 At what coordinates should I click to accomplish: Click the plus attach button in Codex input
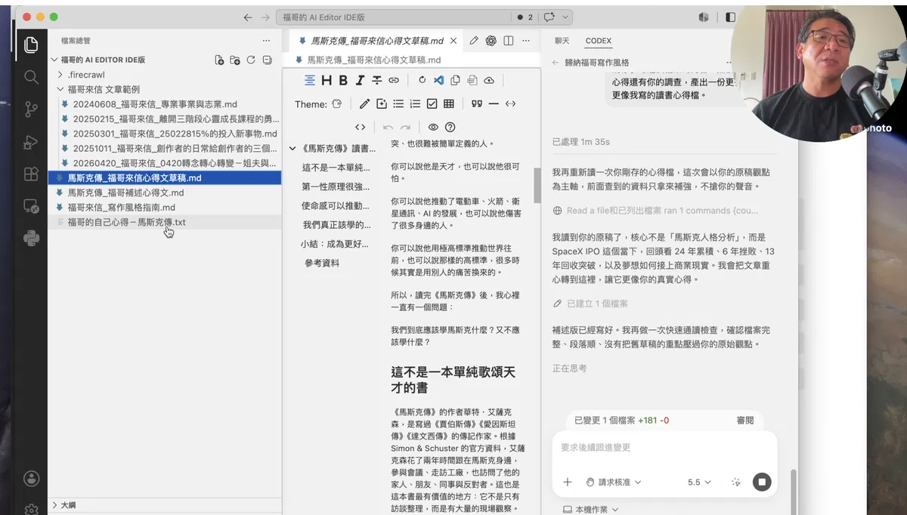tap(568, 482)
